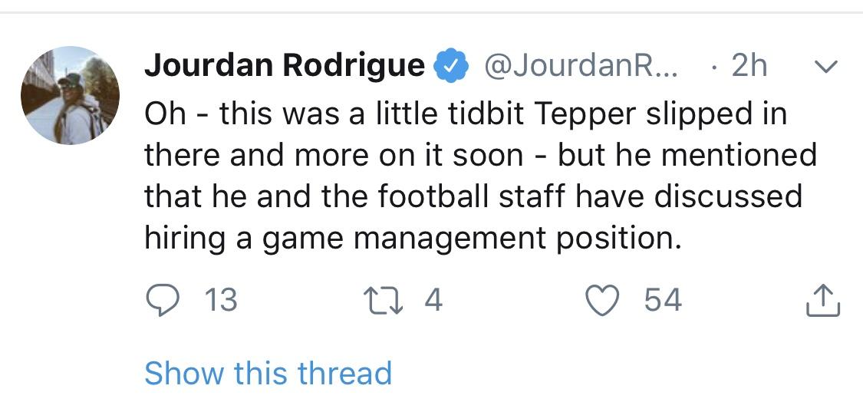This screenshot has width=863, height=402.
Task: Open the share options icon
Action: click(823, 301)
